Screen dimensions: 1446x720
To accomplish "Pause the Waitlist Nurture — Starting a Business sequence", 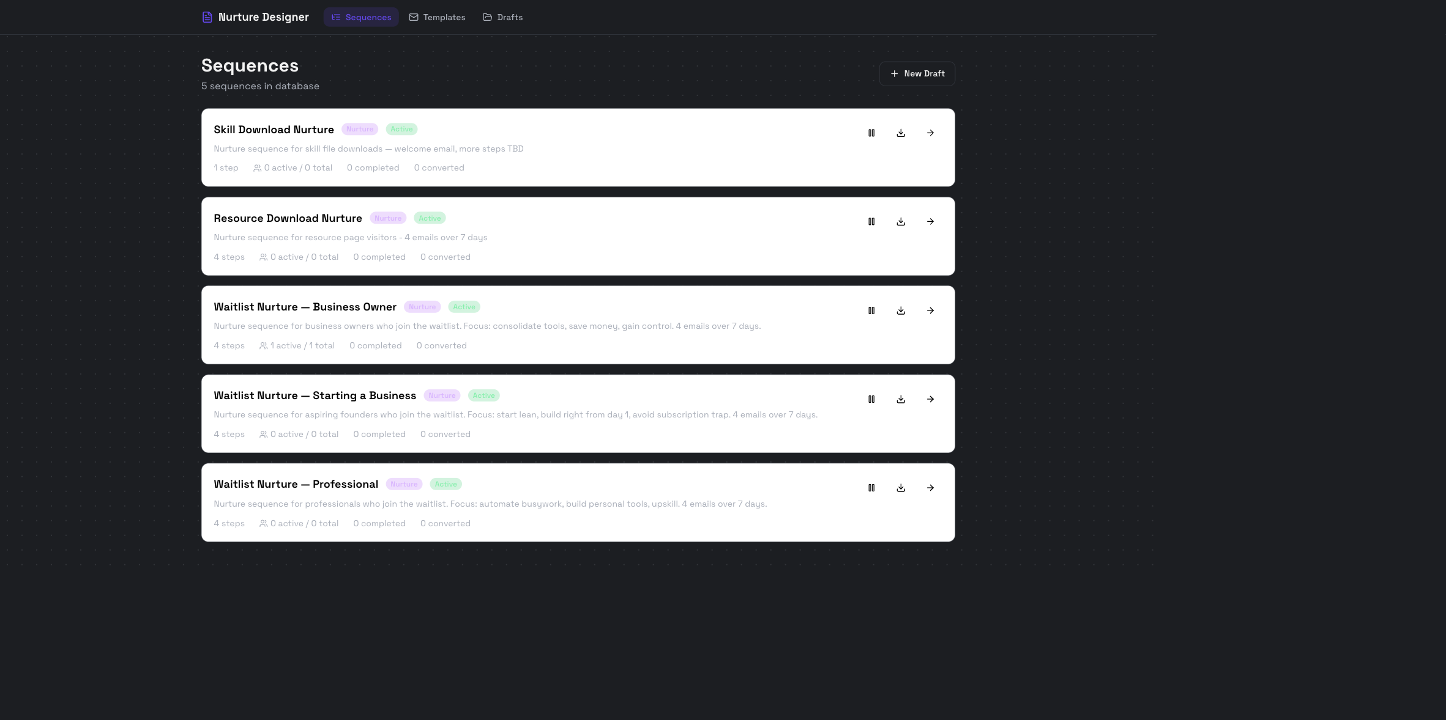I will (x=871, y=399).
